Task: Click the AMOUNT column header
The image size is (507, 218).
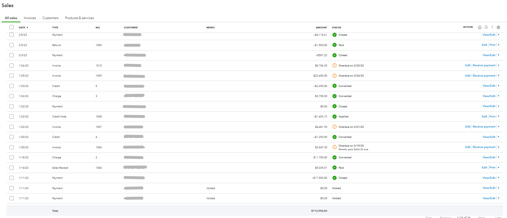Action: coord(321,28)
